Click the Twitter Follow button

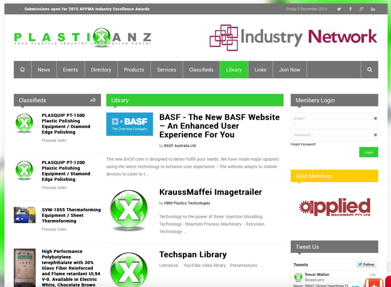(x=366, y=265)
